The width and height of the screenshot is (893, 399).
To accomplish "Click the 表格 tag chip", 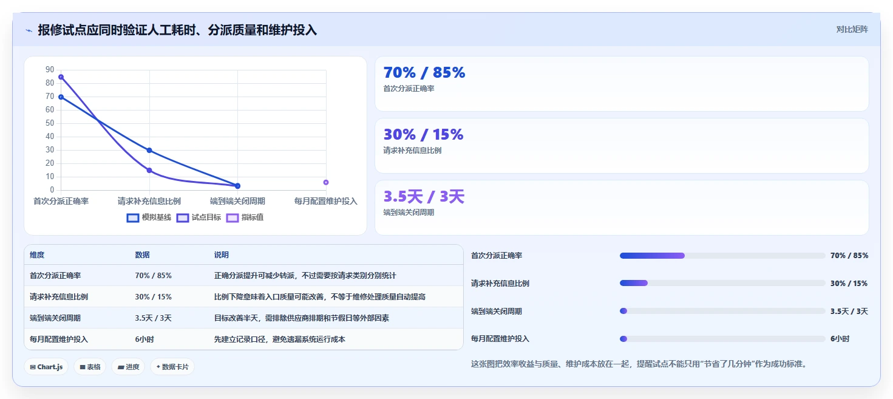I will [x=90, y=367].
